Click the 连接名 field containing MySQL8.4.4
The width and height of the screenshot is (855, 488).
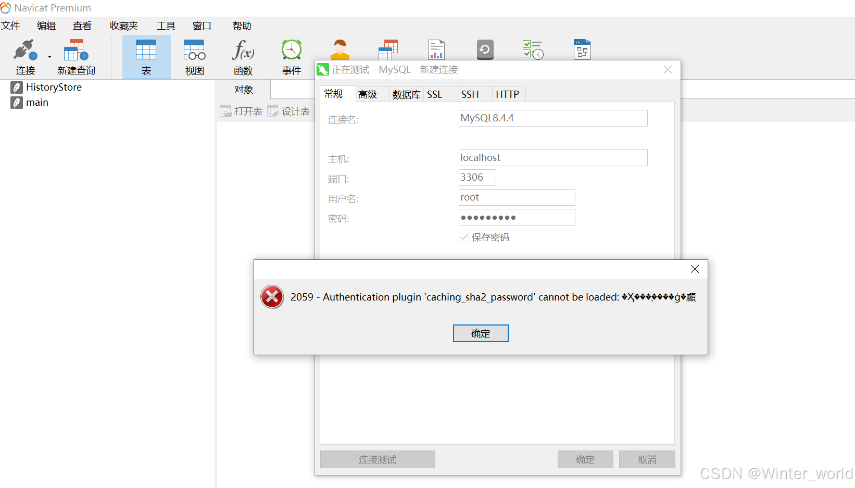coord(553,118)
